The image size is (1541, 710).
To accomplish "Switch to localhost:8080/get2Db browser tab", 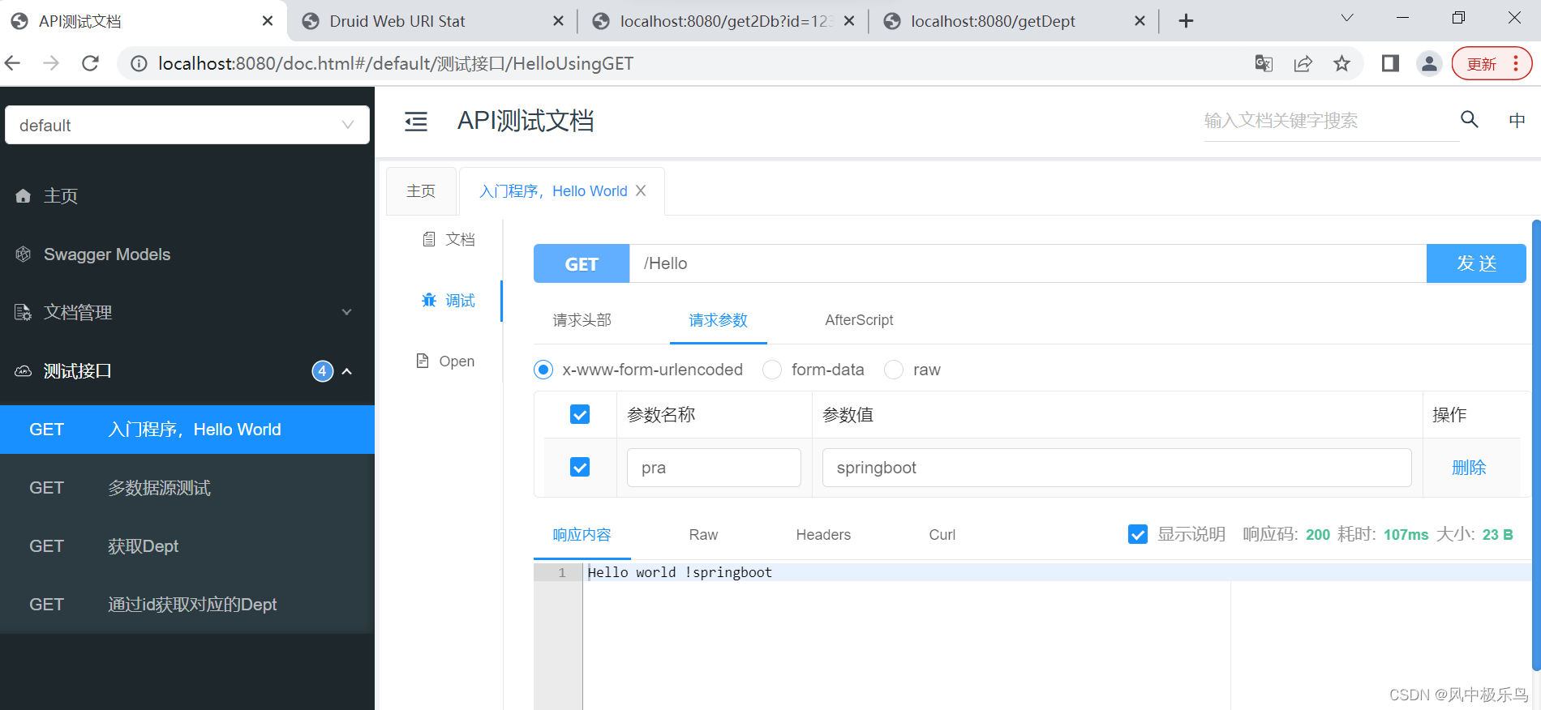I will click(722, 21).
